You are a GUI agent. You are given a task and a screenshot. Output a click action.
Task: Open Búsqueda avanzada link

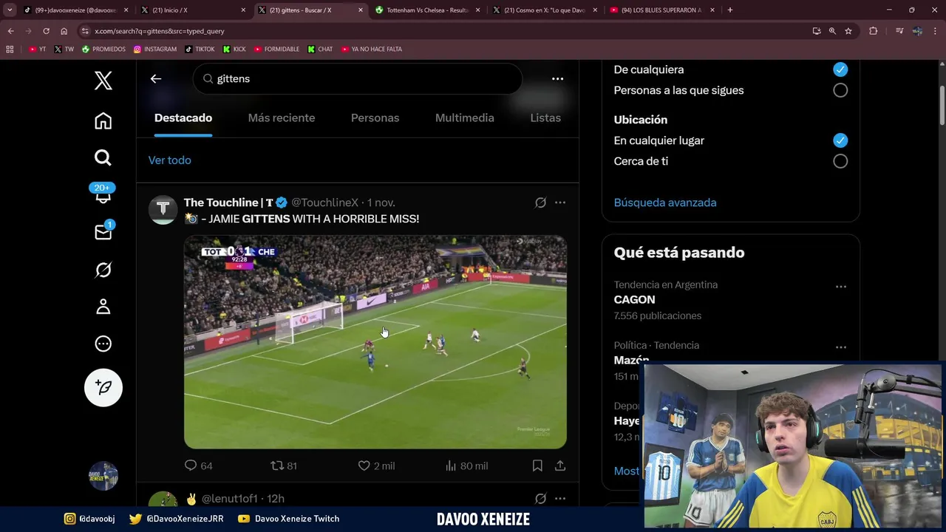tap(665, 202)
